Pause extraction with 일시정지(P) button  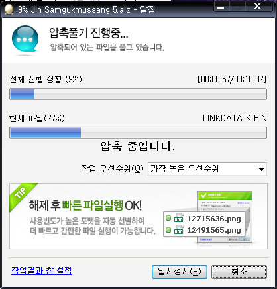(x=180, y=272)
